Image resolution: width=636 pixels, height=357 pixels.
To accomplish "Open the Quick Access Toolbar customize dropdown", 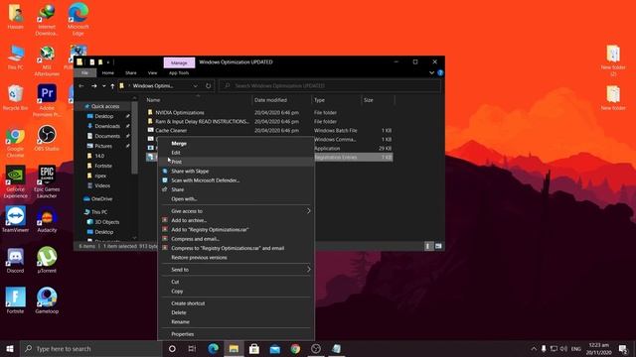I will (108, 62).
